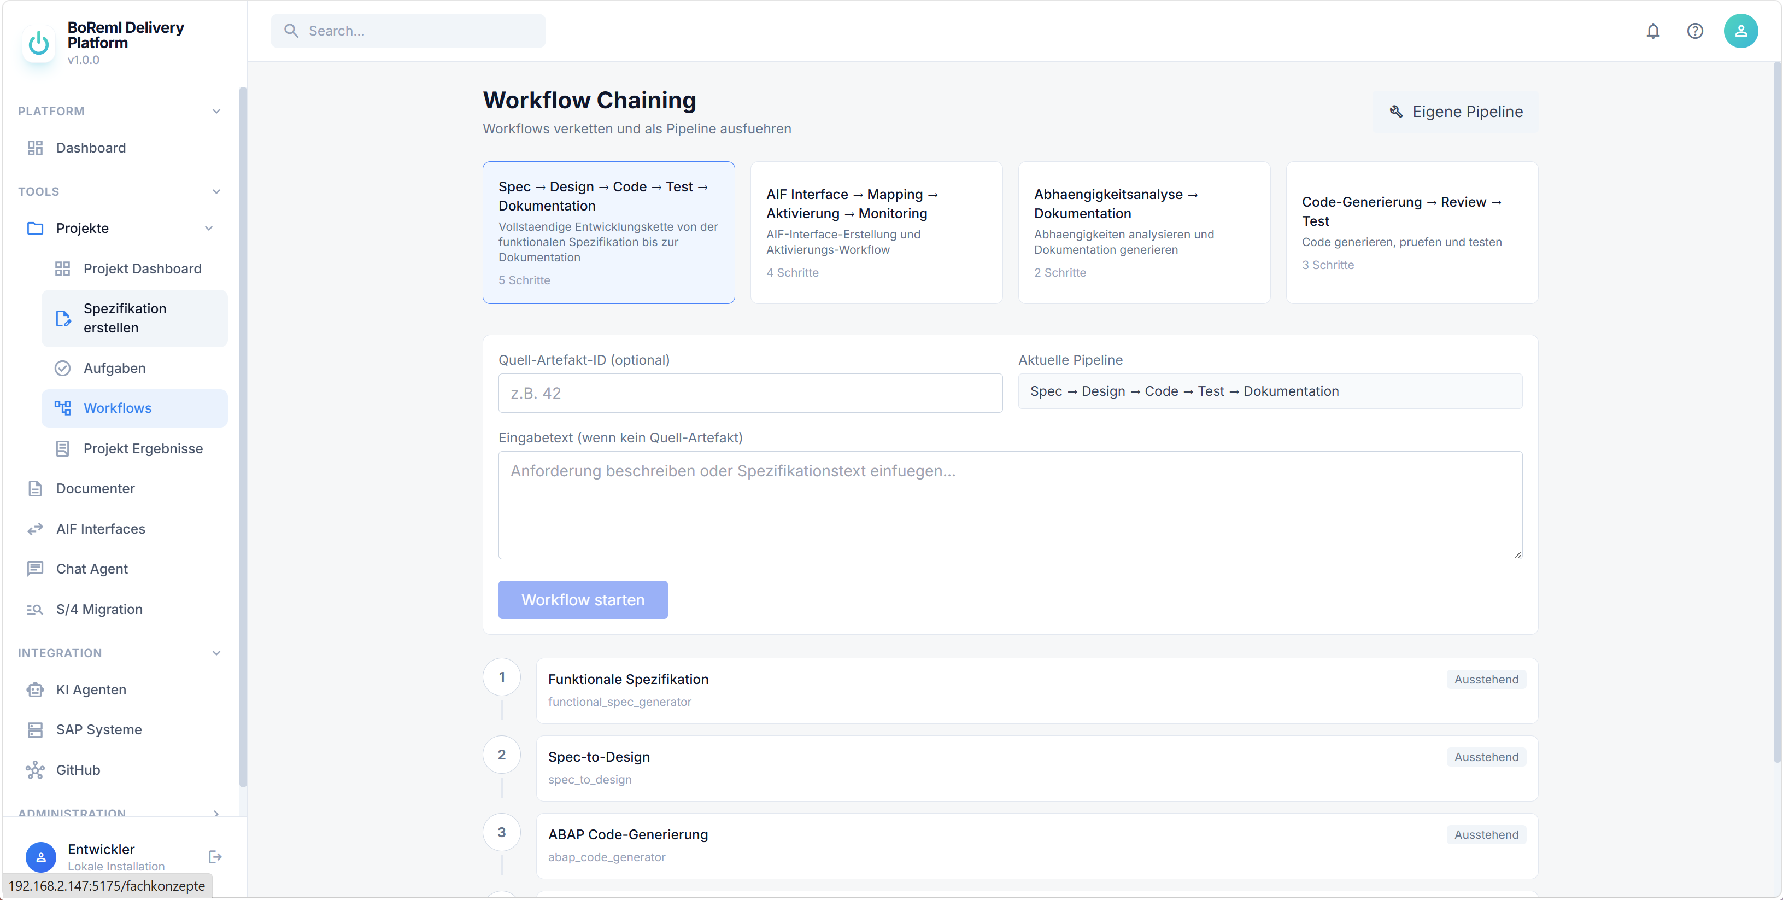Click the Eingabetext textarea
The image size is (1783, 900).
tap(1010, 505)
